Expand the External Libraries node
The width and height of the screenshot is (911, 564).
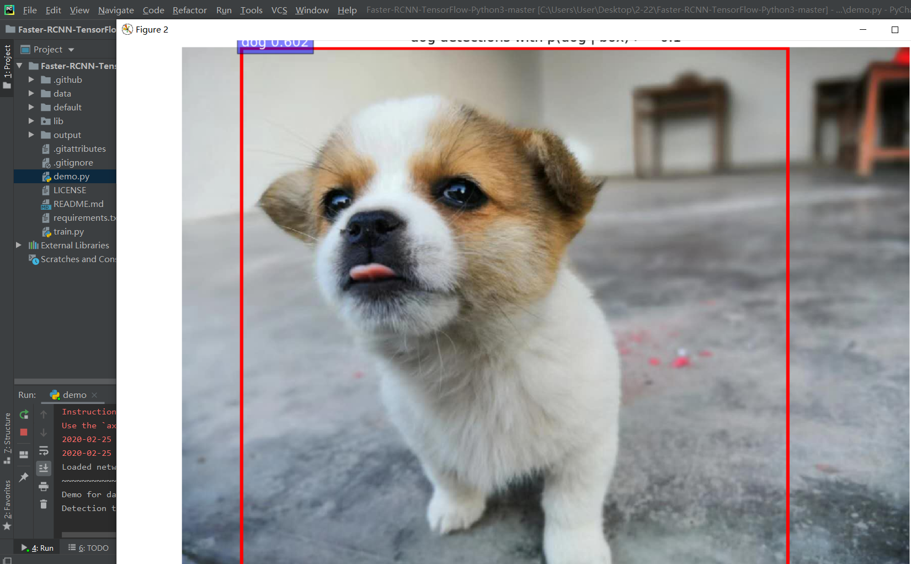(18, 245)
